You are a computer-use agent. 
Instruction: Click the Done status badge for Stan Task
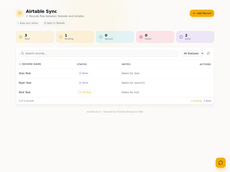(x=83, y=73)
